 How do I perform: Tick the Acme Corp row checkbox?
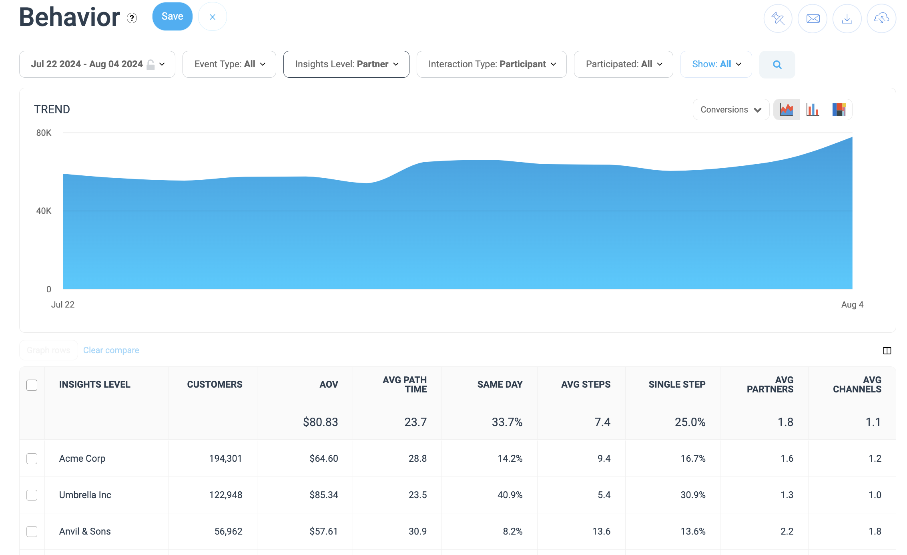(x=32, y=458)
